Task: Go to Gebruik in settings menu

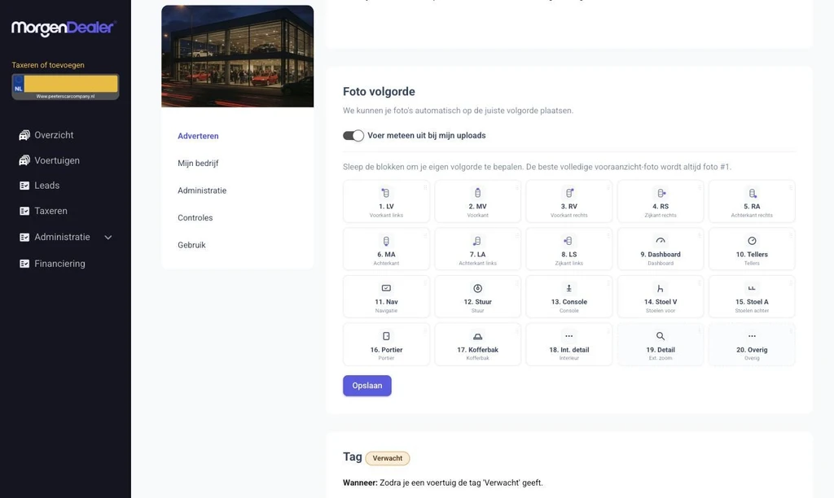Action: 191,245
